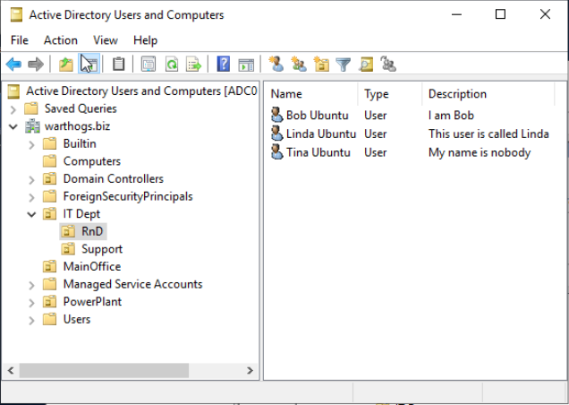Screen dimensions: 569x405
Task: Select the Managed Service Accounts label
Action: coord(132,284)
